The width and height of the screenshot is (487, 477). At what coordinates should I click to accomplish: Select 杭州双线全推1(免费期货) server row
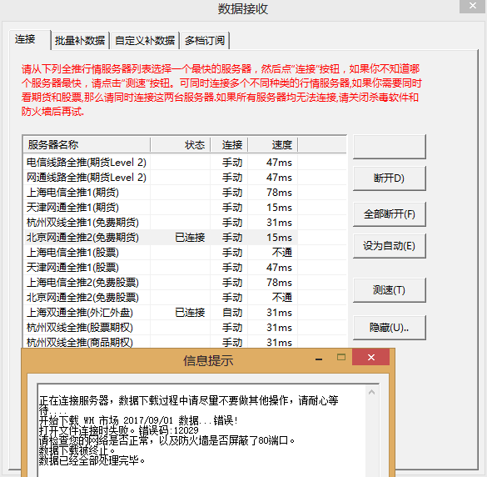[x=185, y=223]
